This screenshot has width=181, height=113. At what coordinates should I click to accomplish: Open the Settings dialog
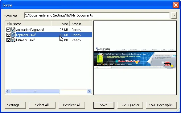point(15,105)
